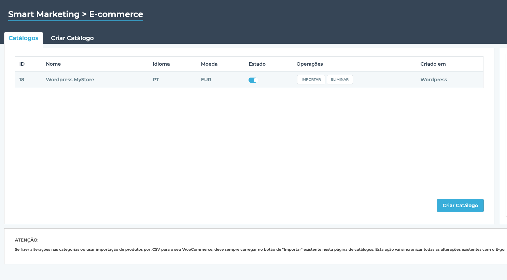This screenshot has height=280, width=507.
Task: Select the Wordpress MyStore name cell
Action: pyautogui.click(x=70, y=80)
